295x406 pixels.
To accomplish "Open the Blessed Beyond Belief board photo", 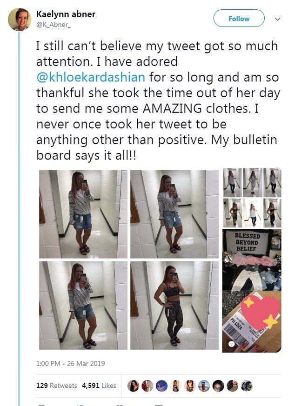I will (x=252, y=260).
